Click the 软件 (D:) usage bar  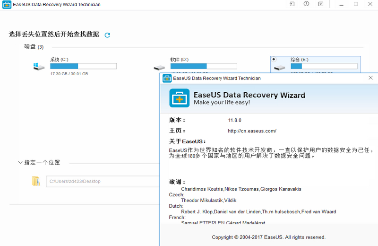204,66
